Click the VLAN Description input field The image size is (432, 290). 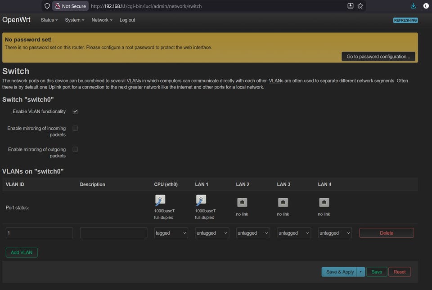point(113,233)
